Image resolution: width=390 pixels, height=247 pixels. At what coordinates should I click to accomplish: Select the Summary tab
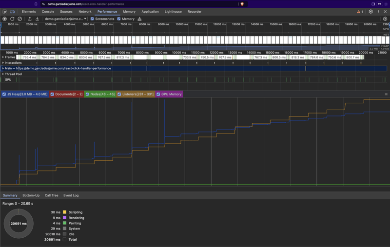(10, 195)
